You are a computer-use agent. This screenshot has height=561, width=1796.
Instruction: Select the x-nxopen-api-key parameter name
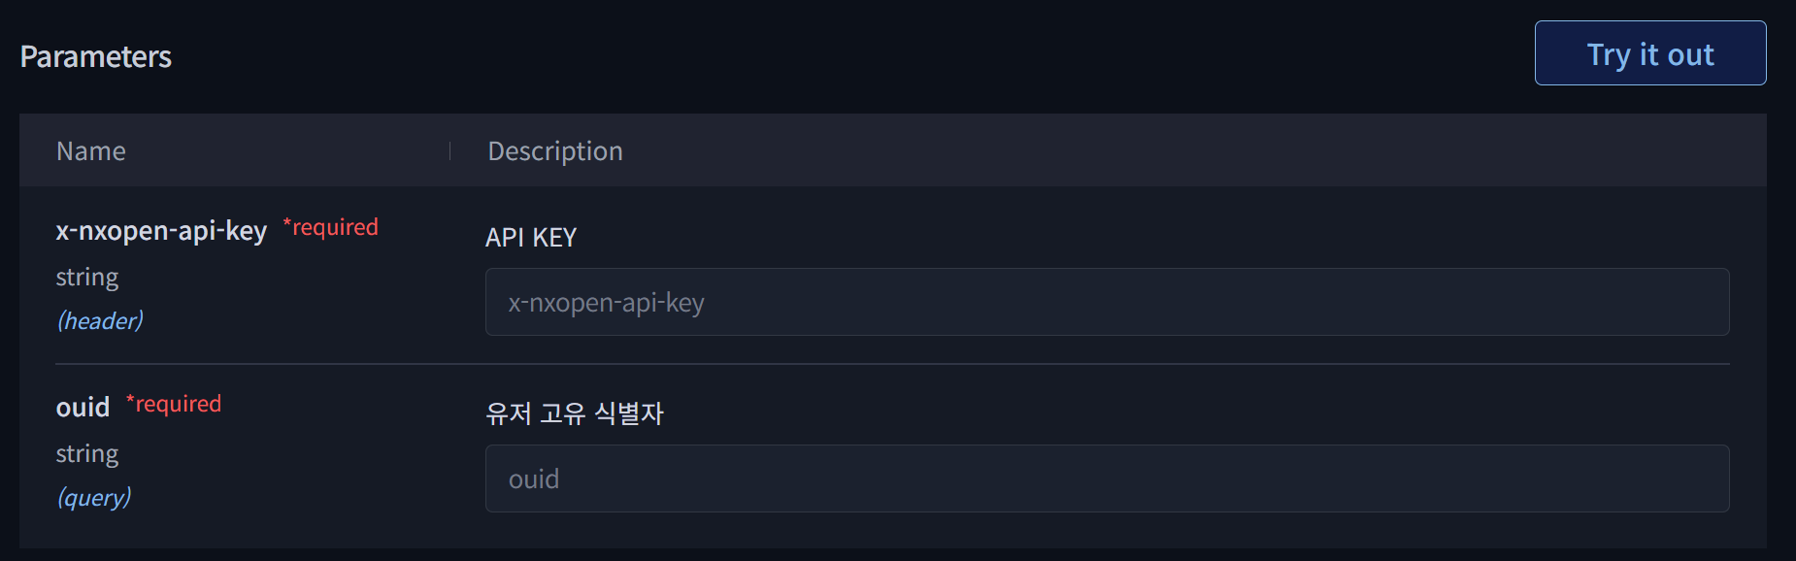coord(161,231)
